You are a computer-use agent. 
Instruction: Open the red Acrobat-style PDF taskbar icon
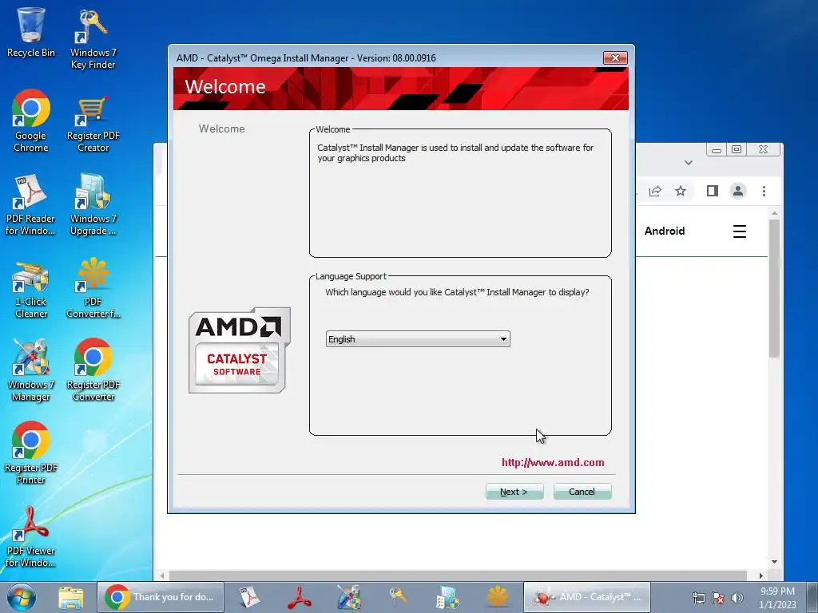[x=300, y=597]
